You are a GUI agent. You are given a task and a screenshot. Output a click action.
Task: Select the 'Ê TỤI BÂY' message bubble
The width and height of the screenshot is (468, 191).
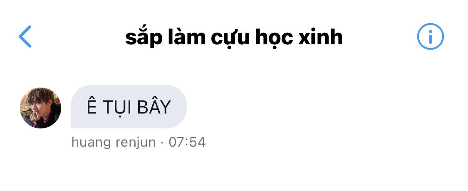[x=129, y=106]
